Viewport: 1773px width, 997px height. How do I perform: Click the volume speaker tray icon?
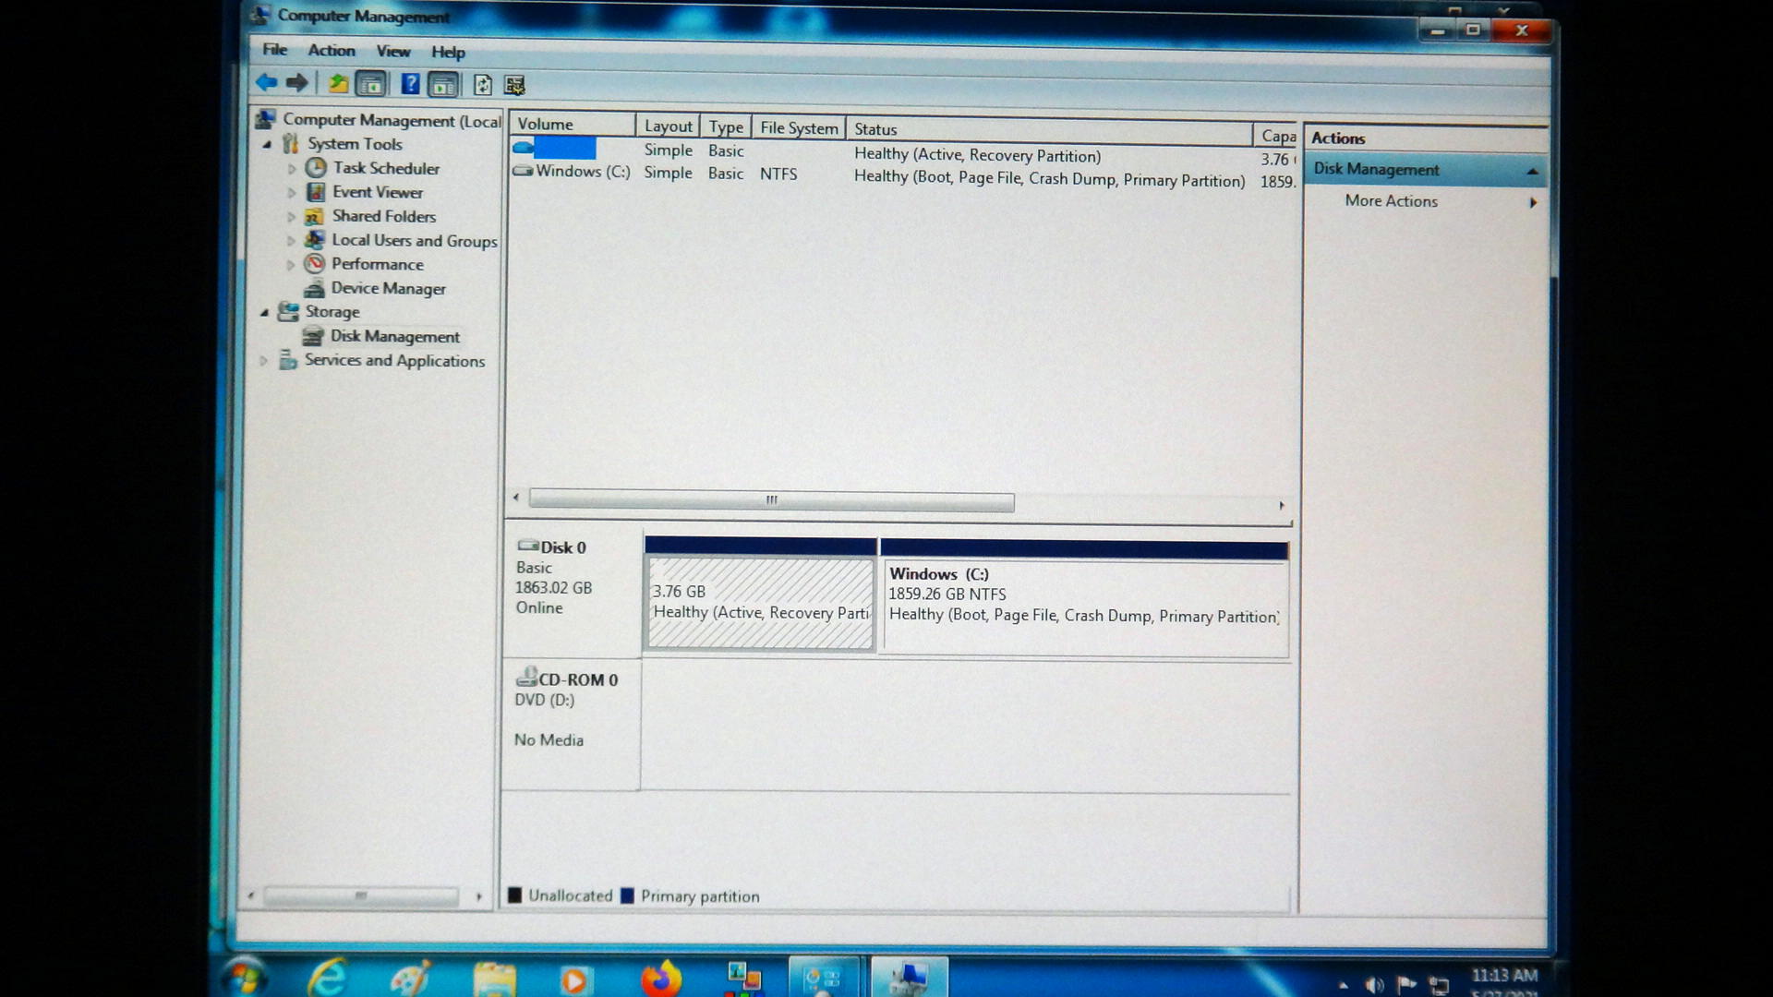tap(1374, 985)
